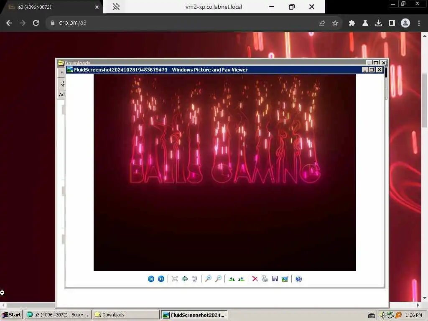
Task: Switch to FluidScreenshot2024 taskbar button
Action: [194, 315]
